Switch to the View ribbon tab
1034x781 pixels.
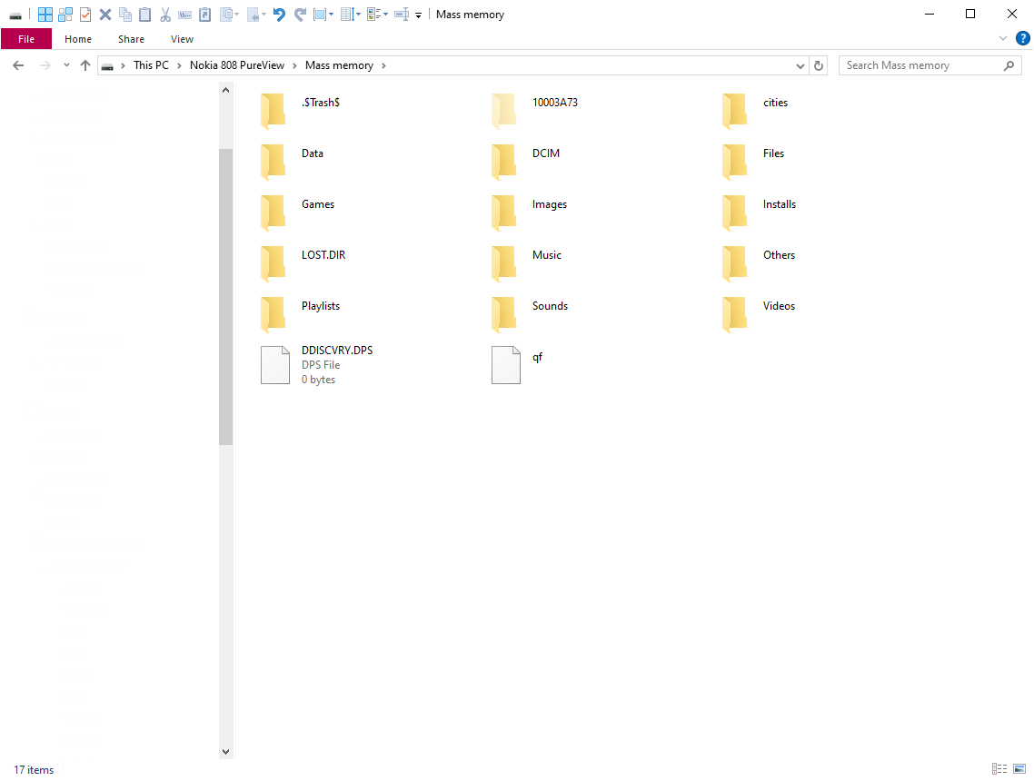pyautogui.click(x=182, y=39)
